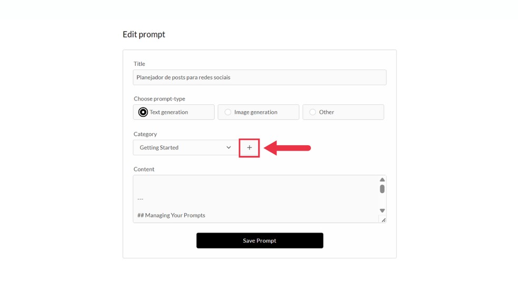
Task: Open the Getting Started category dropdown
Action: pos(184,148)
